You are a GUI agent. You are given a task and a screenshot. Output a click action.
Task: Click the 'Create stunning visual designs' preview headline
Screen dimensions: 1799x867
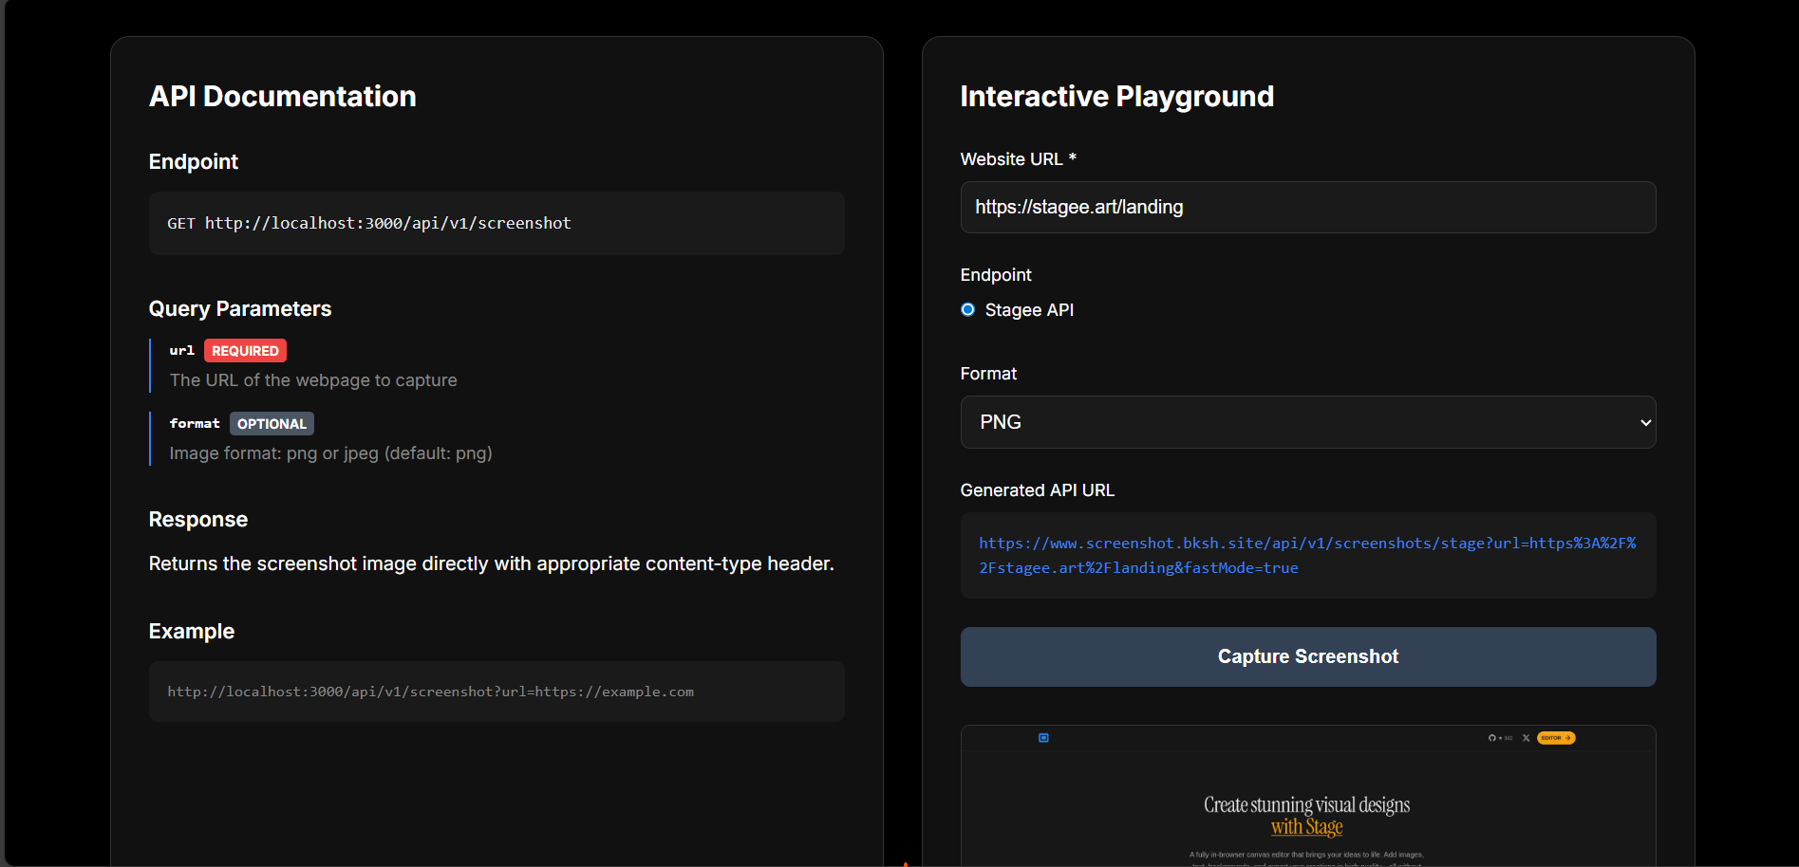[1306, 804]
